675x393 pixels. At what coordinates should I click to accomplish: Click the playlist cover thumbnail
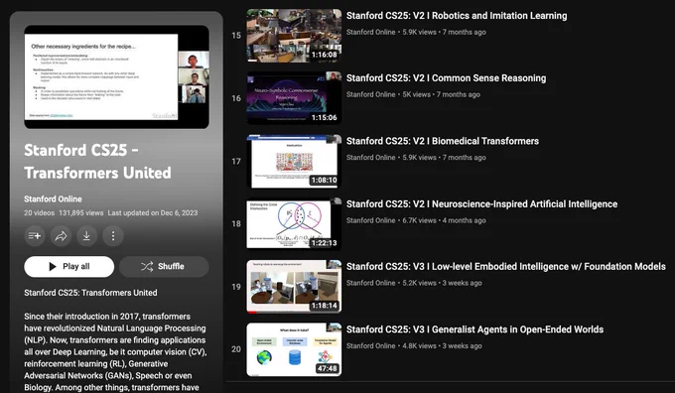click(117, 76)
